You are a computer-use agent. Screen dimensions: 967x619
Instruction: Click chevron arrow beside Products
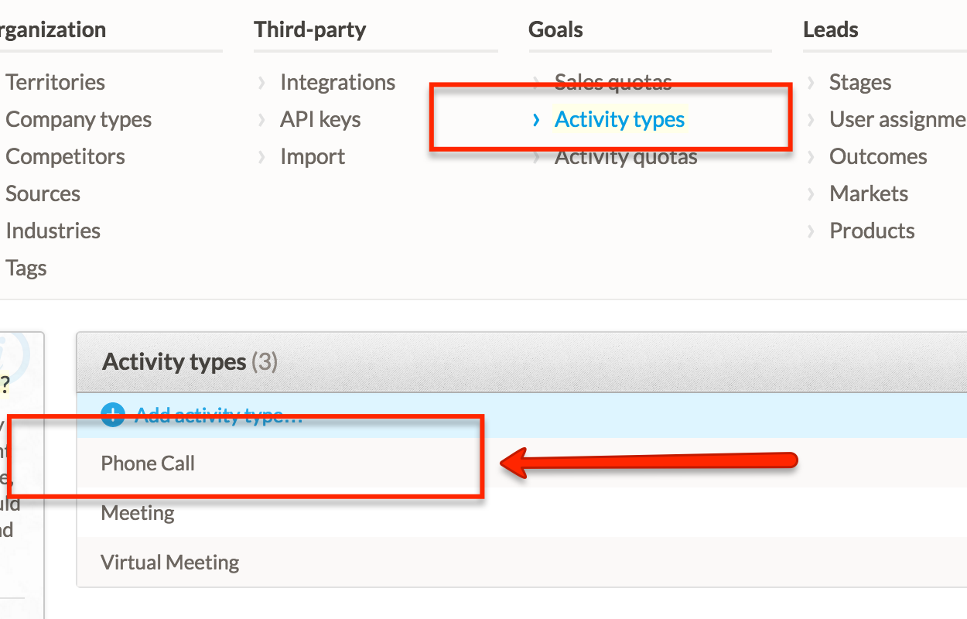pyautogui.click(x=811, y=231)
